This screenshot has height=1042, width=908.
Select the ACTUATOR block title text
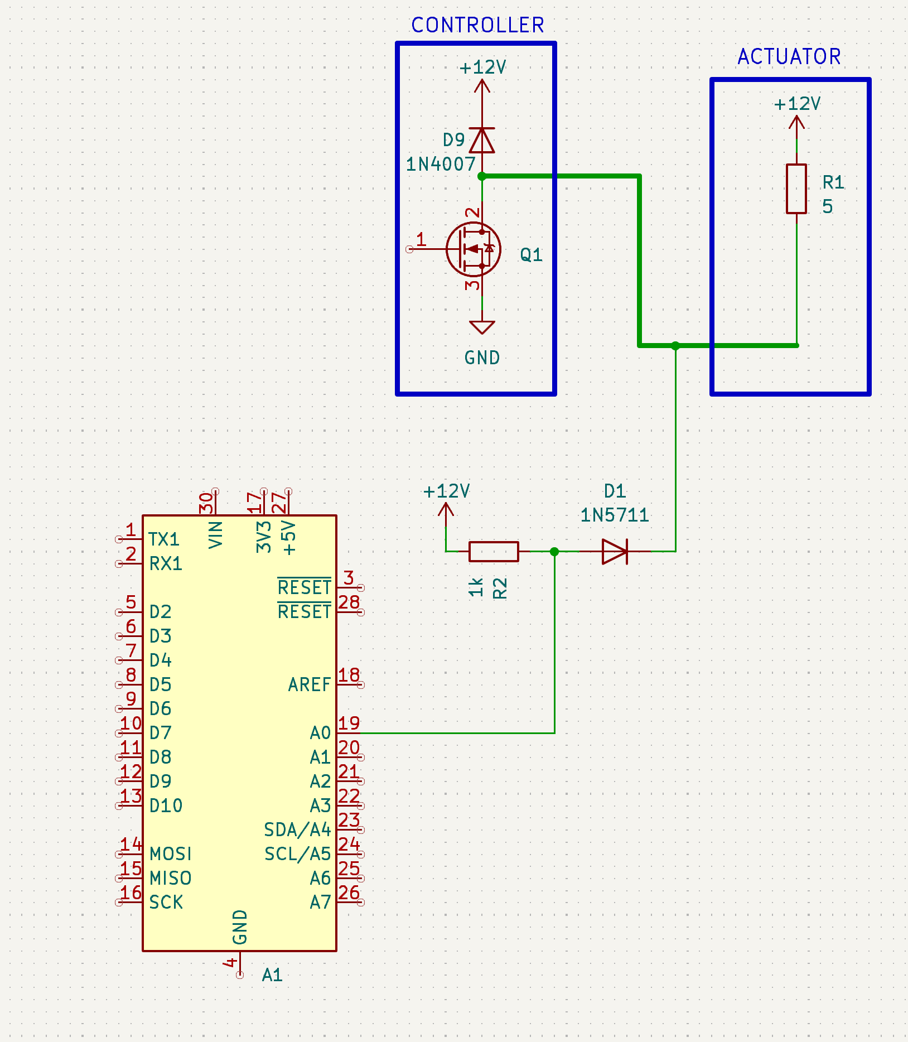click(x=789, y=56)
